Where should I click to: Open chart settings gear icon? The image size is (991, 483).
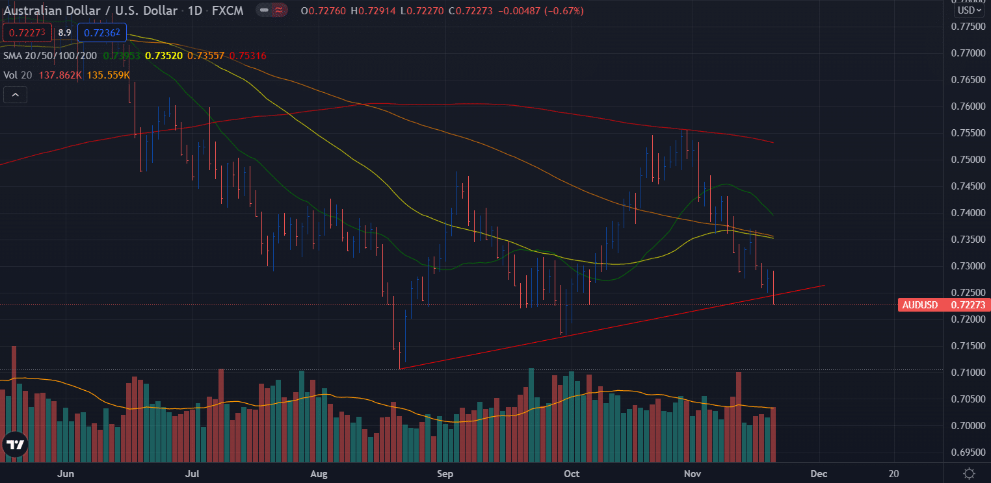point(969,473)
